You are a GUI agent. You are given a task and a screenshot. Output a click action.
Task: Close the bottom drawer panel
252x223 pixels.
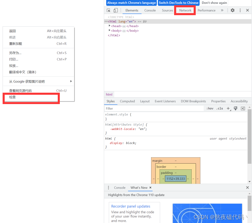tap(248, 188)
